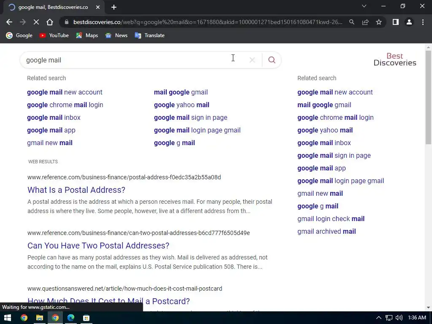Expand the tab search chevron
The height and width of the screenshot is (324, 432).
[364, 6]
